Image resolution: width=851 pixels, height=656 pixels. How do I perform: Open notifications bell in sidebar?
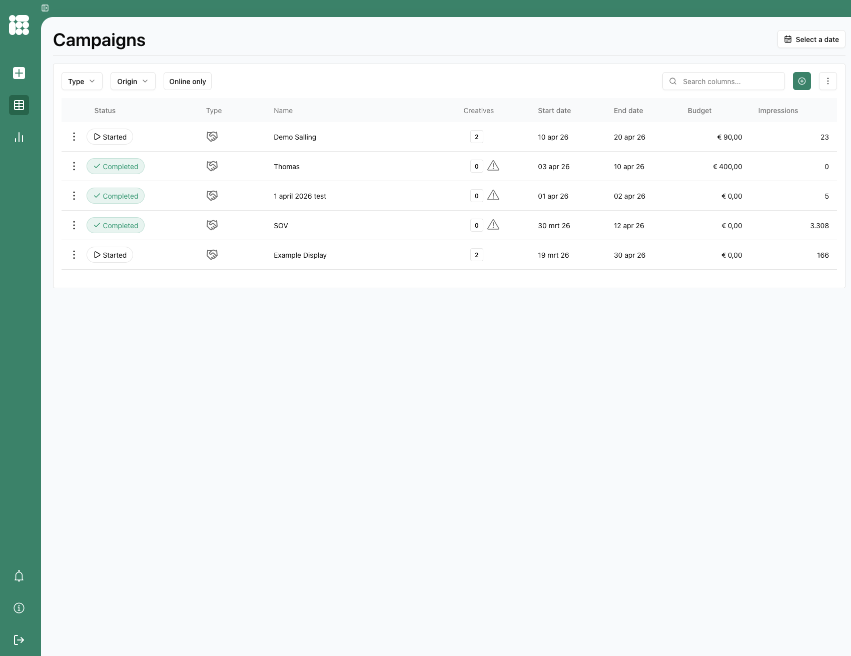(19, 576)
